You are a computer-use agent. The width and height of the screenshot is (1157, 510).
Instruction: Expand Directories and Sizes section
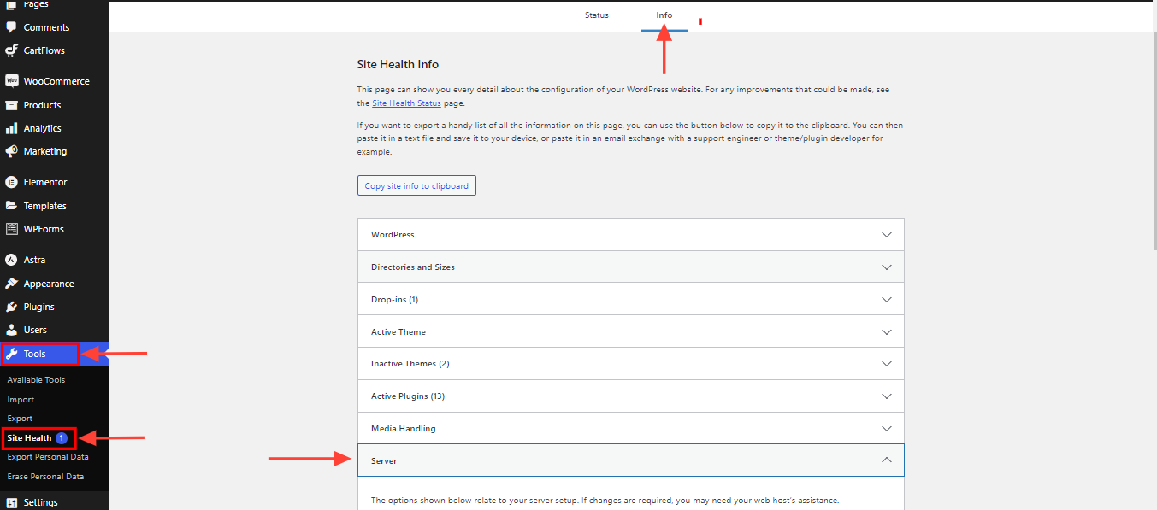pos(630,267)
